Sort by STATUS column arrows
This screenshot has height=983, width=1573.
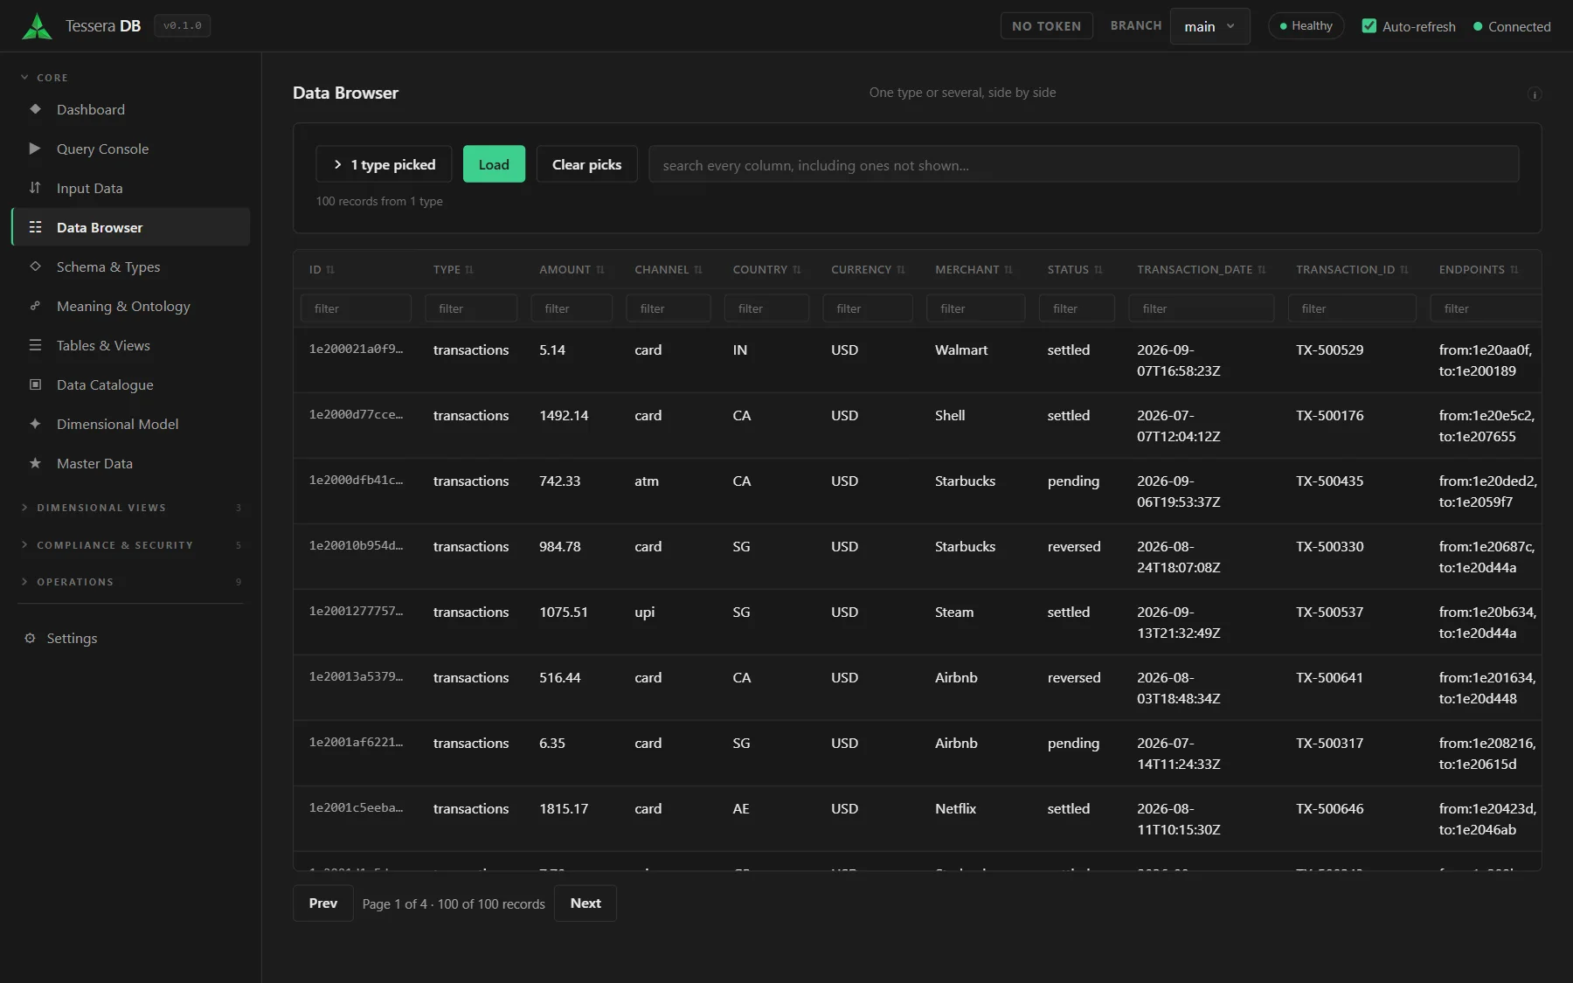[x=1098, y=270]
